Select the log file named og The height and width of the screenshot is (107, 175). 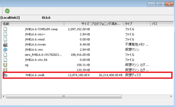pyautogui.click(x=27, y=65)
